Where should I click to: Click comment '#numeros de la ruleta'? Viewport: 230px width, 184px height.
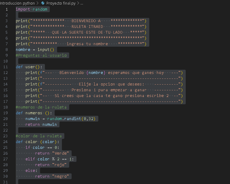point(41,107)
